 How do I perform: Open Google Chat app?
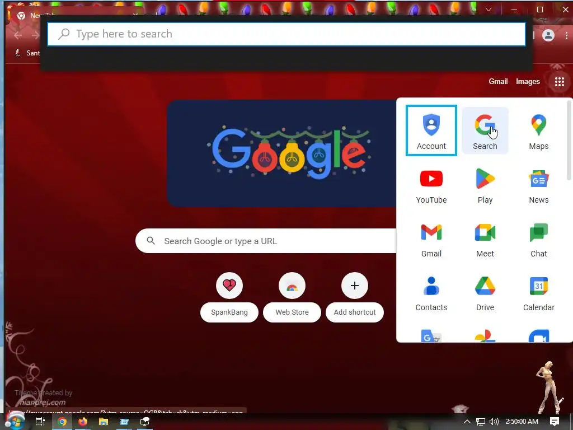(x=539, y=240)
